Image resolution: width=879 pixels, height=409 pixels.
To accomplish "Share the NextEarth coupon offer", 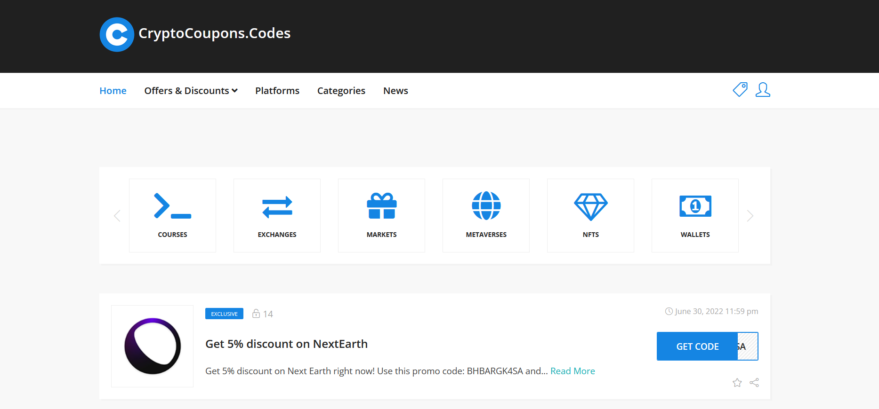I will pyautogui.click(x=754, y=383).
